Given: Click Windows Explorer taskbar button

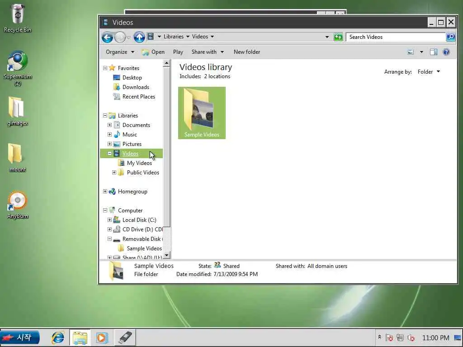Looking at the screenshot, I should (x=80, y=338).
